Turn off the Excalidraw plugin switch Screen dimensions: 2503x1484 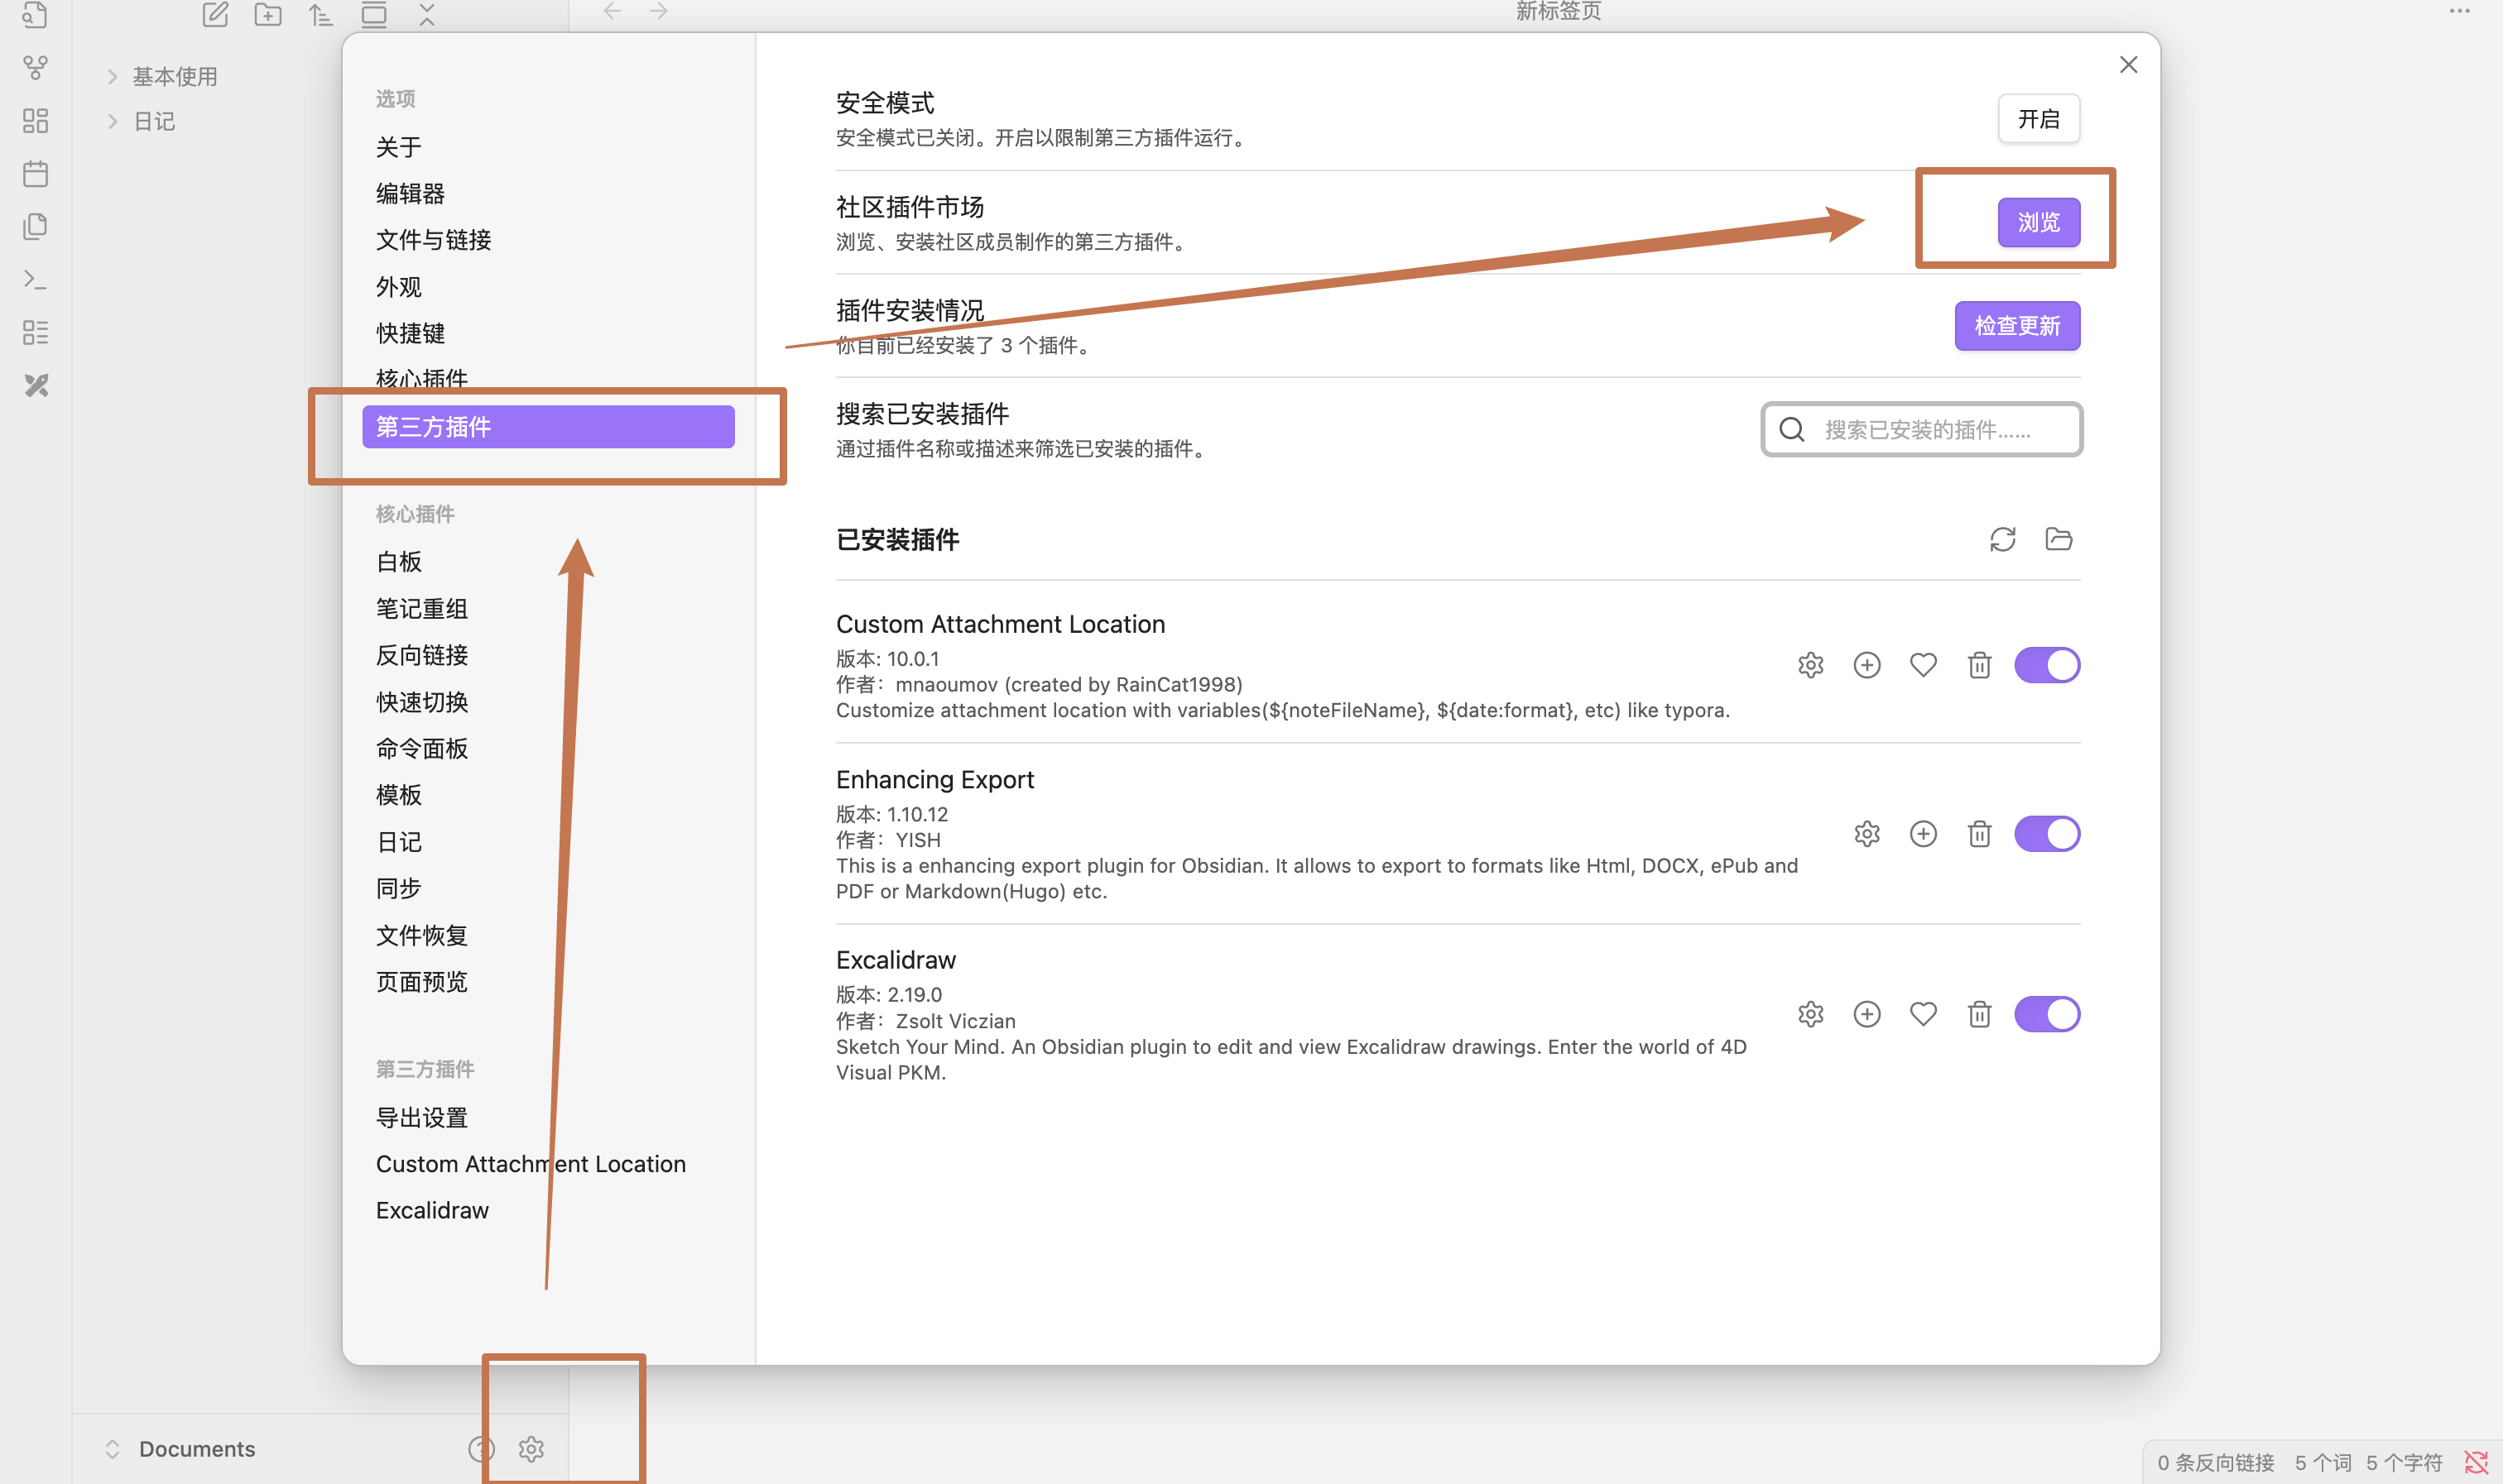click(x=2046, y=1014)
